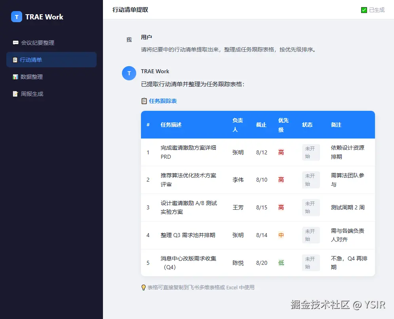394x319 pixels.
Task: Click the 优先级 column header
Action: click(x=283, y=125)
